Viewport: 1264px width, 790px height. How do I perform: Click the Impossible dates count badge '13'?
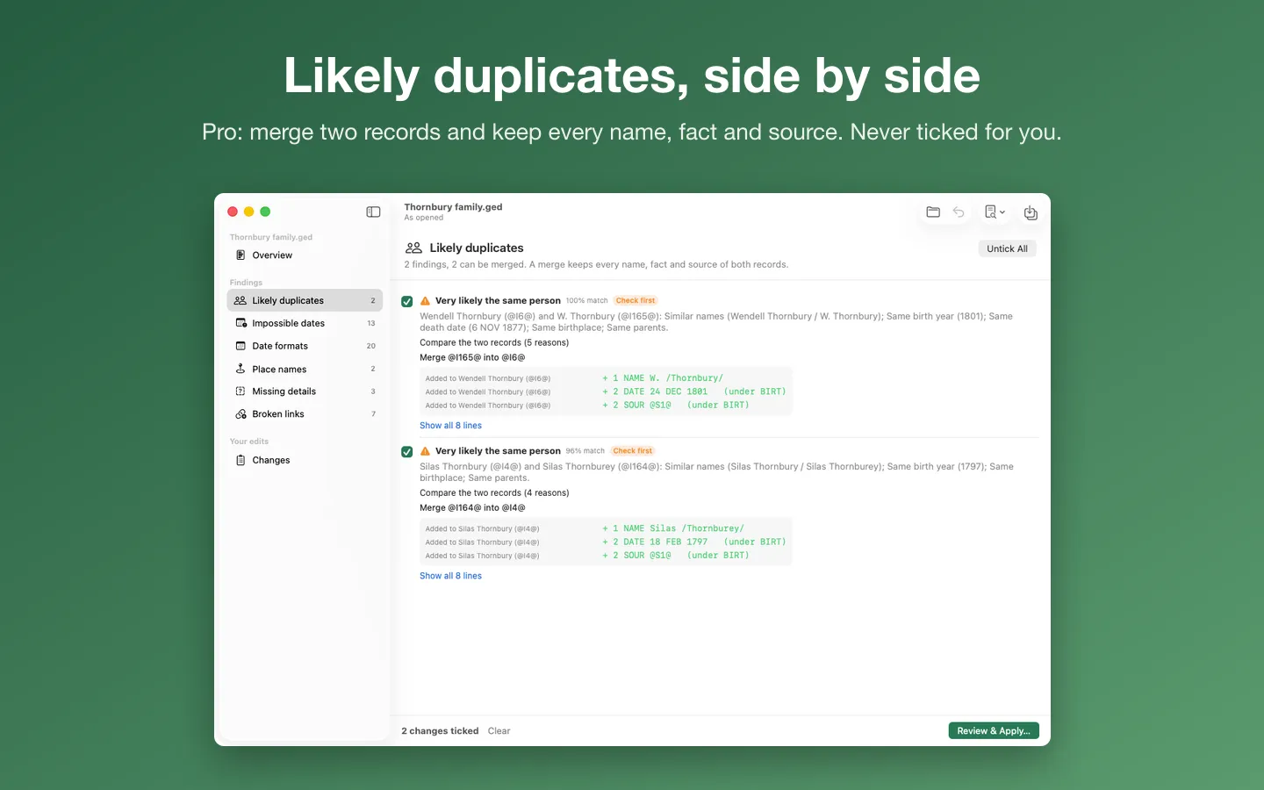(371, 323)
